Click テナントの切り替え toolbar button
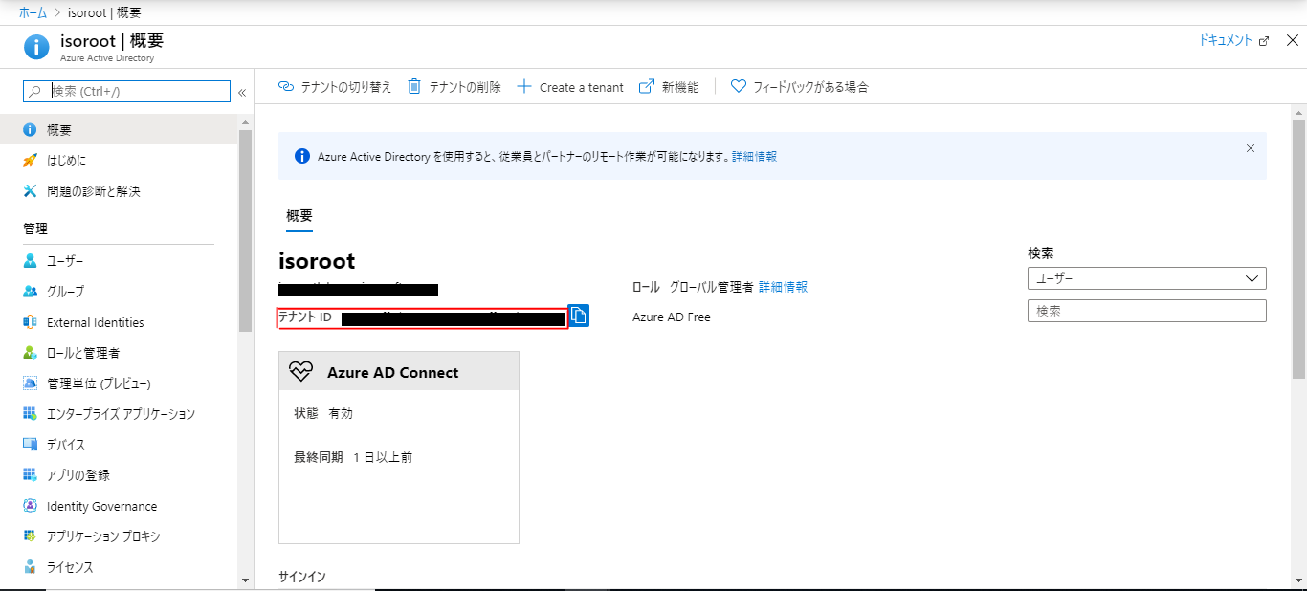The height and width of the screenshot is (591, 1307). click(x=335, y=86)
